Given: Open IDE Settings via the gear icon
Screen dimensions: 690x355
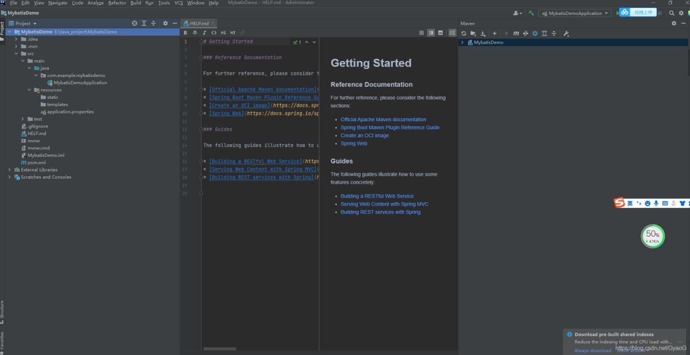Looking at the screenshot, I should (680, 12).
